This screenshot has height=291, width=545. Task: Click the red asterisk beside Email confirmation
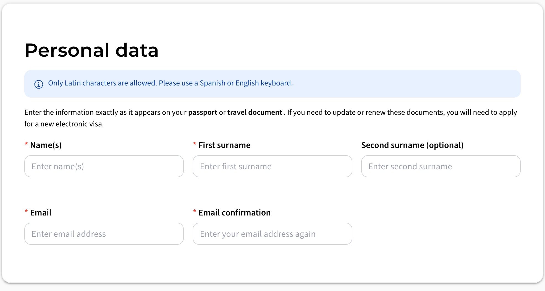coord(195,212)
